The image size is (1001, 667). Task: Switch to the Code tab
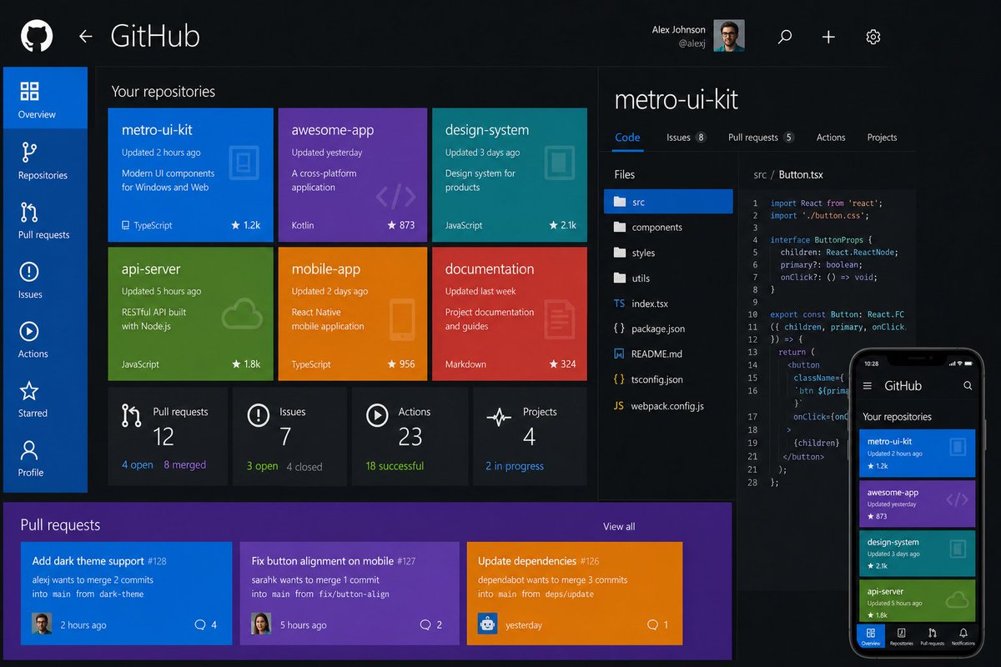click(627, 138)
